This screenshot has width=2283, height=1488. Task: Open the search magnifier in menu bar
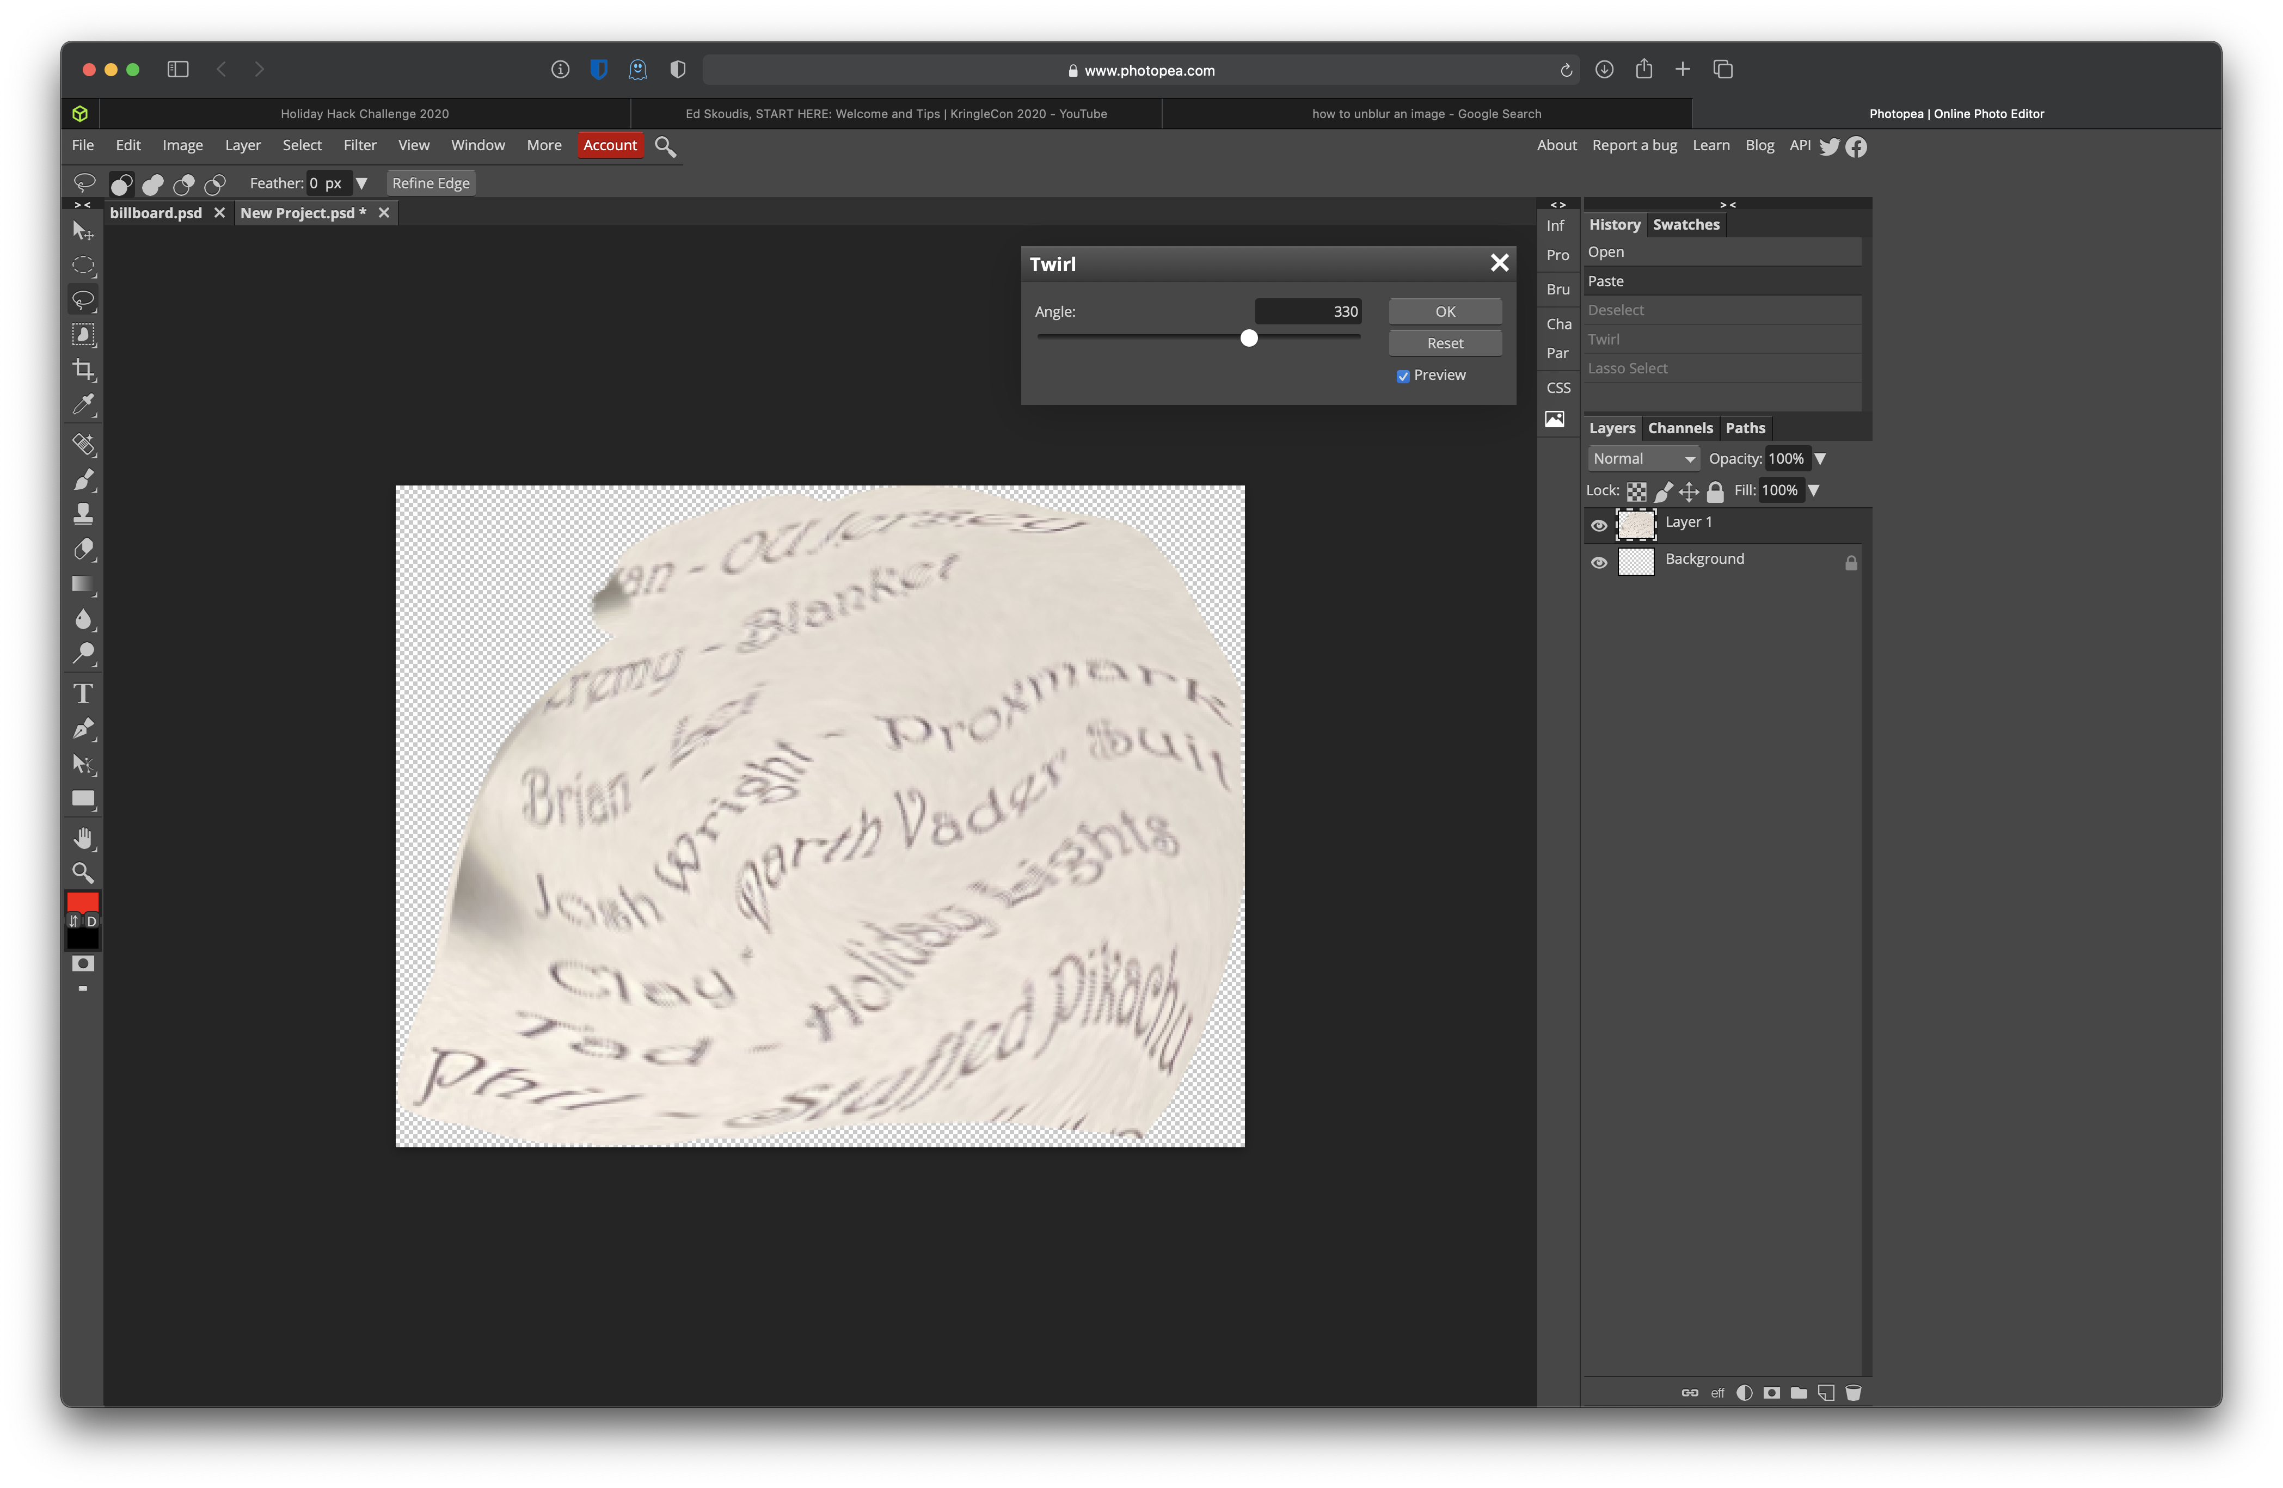click(665, 146)
